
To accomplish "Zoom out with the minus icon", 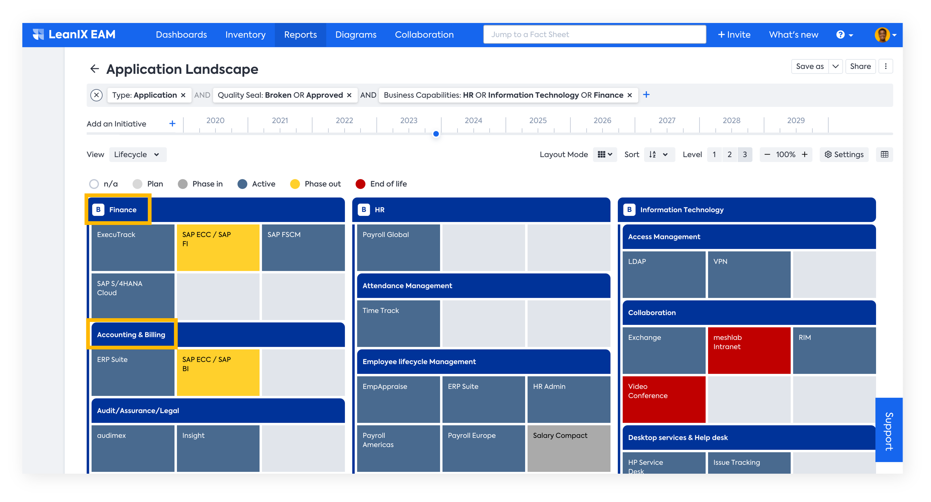I will (x=767, y=154).
